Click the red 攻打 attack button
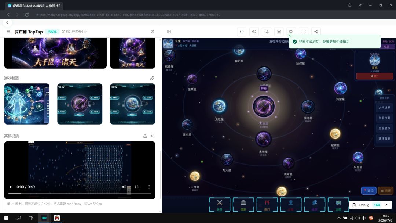Image resolution: width=396 pixels, height=223 pixels. pyautogui.click(x=374, y=76)
